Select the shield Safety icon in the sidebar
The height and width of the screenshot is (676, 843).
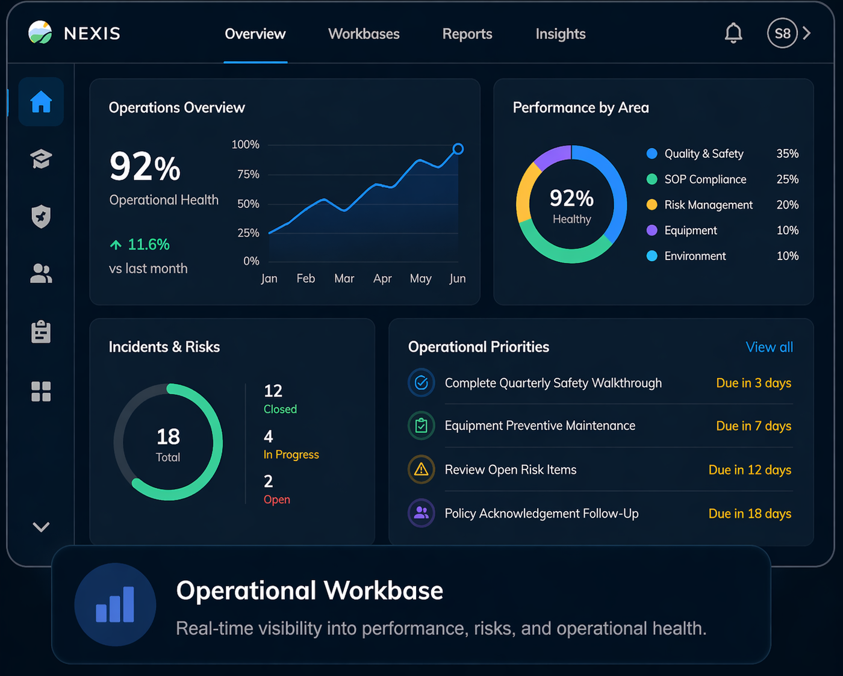tap(41, 216)
